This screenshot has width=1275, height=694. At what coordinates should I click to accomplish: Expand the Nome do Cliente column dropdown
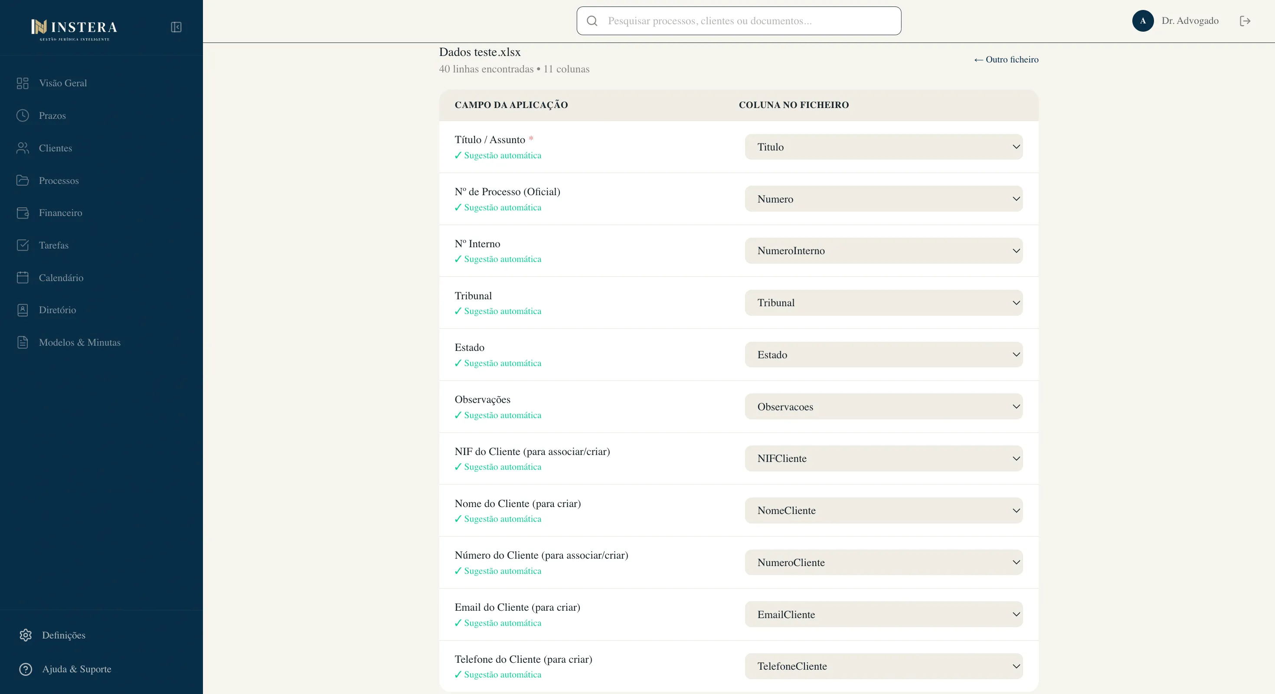pyautogui.click(x=883, y=511)
